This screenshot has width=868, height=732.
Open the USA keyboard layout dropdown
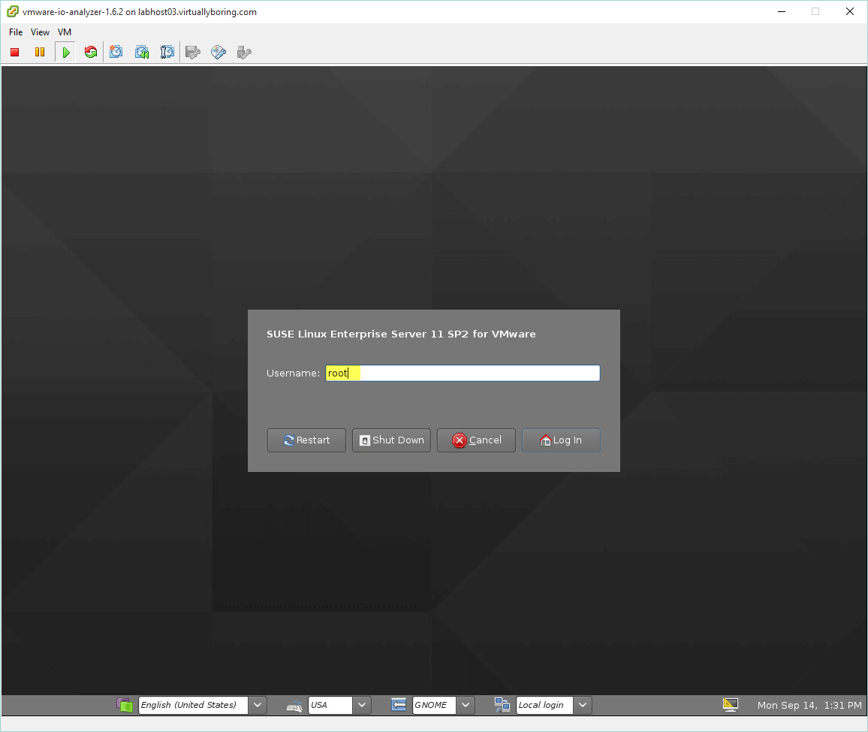tap(330, 705)
